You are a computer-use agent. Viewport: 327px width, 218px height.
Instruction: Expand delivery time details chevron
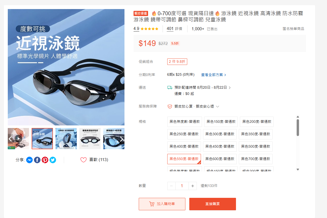pyautogui.click(x=229, y=88)
